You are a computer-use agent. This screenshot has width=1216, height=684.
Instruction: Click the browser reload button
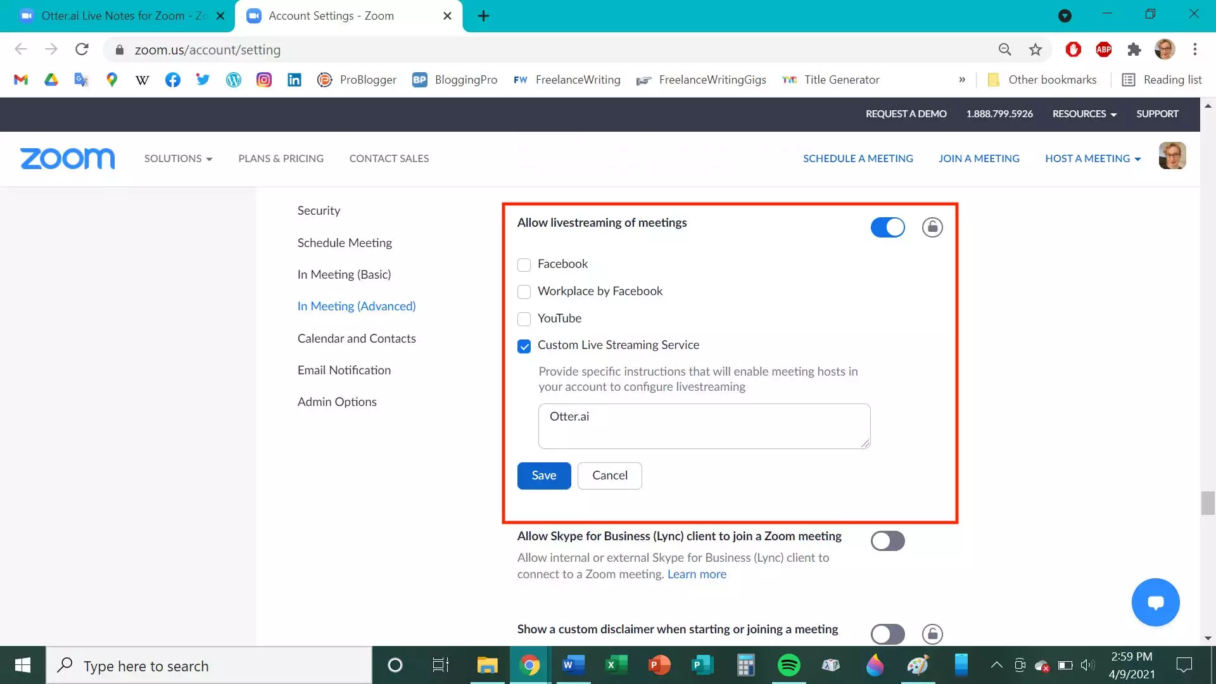[82, 49]
